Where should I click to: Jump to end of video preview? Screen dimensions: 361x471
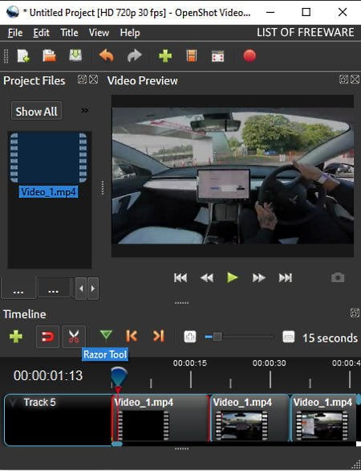tap(285, 278)
